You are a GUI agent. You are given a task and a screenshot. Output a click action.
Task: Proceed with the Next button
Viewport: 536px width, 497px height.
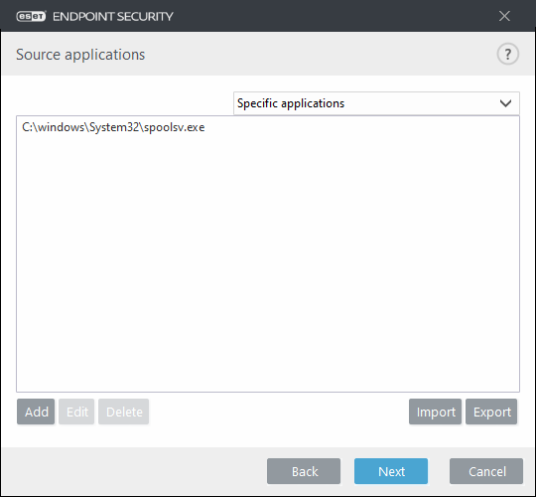coord(391,471)
